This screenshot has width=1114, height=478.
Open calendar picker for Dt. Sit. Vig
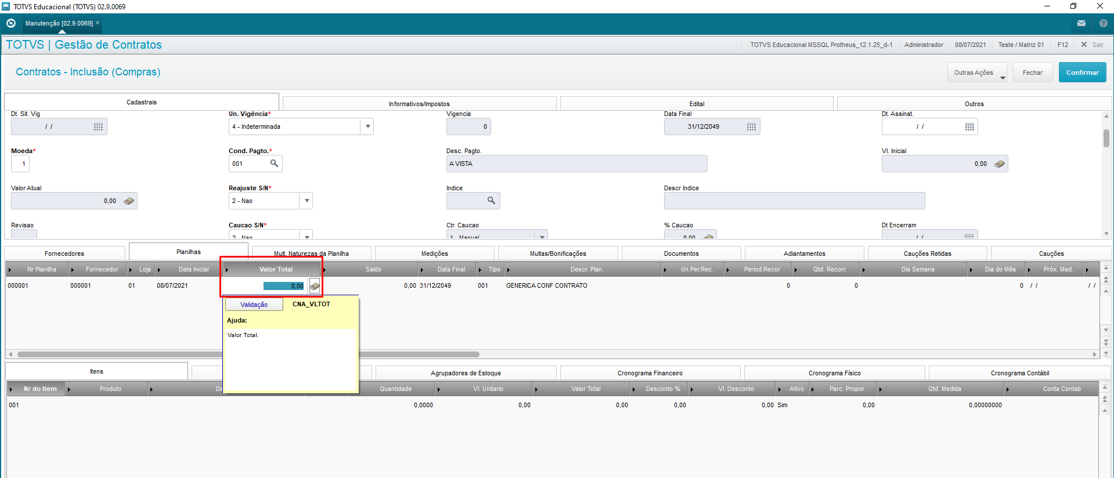pyautogui.click(x=99, y=126)
